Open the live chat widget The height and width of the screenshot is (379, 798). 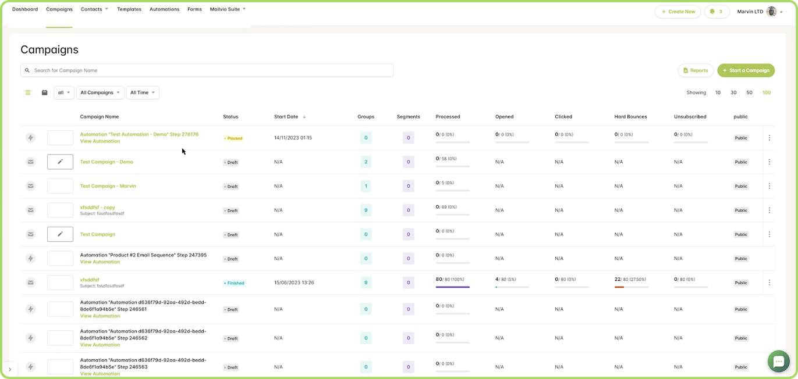click(x=778, y=361)
